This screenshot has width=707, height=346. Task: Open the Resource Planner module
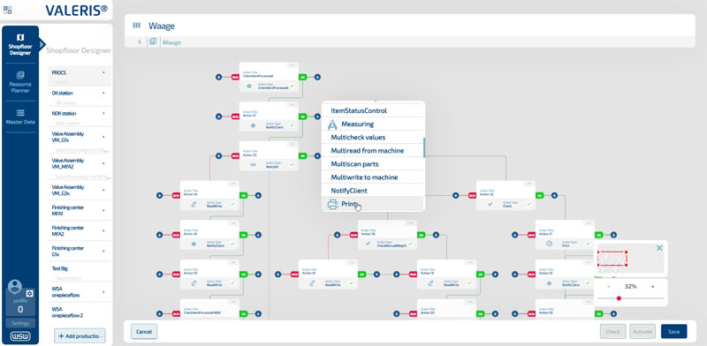tap(19, 82)
